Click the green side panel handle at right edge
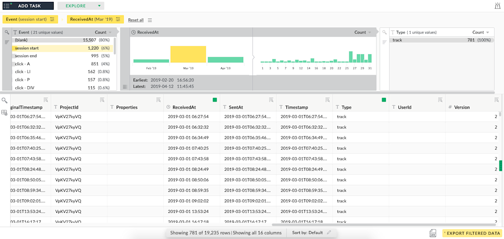504x239 pixels. (x=501, y=166)
